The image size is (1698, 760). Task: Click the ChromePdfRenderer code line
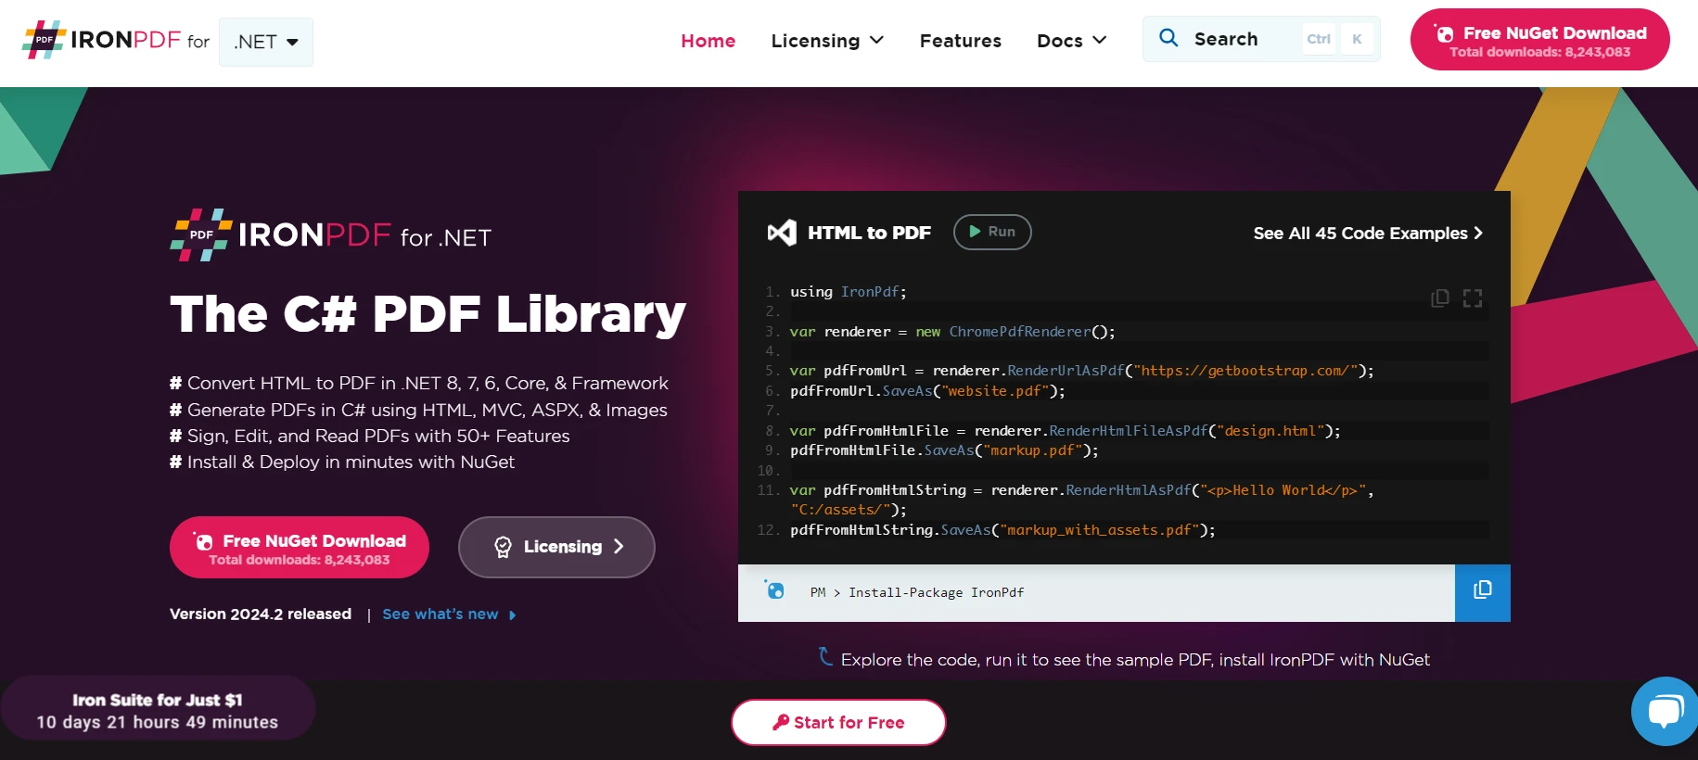click(952, 332)
